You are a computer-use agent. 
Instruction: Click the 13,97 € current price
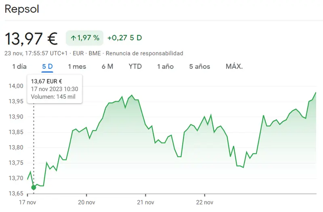click(x=31, y=38)
